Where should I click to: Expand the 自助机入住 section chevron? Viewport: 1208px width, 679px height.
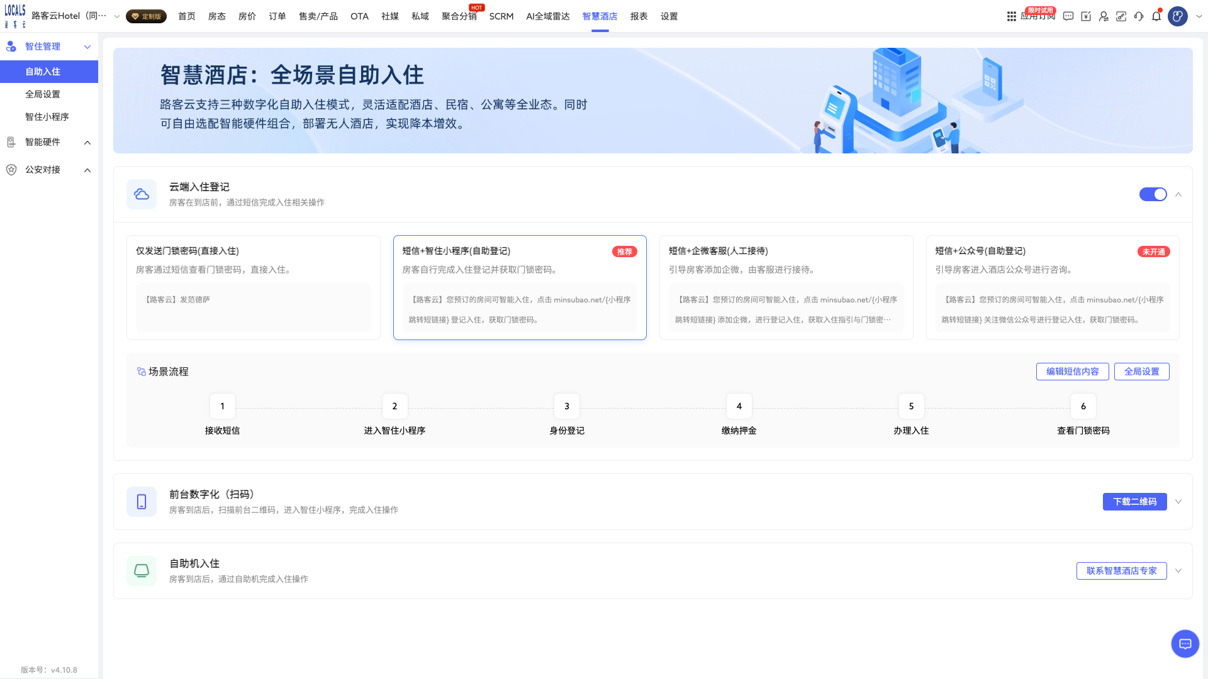tap(1178, 571)
